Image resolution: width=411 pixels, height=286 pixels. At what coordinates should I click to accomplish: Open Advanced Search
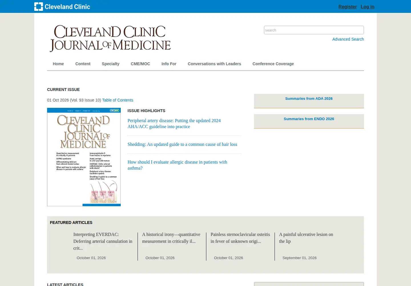(348, 39)
